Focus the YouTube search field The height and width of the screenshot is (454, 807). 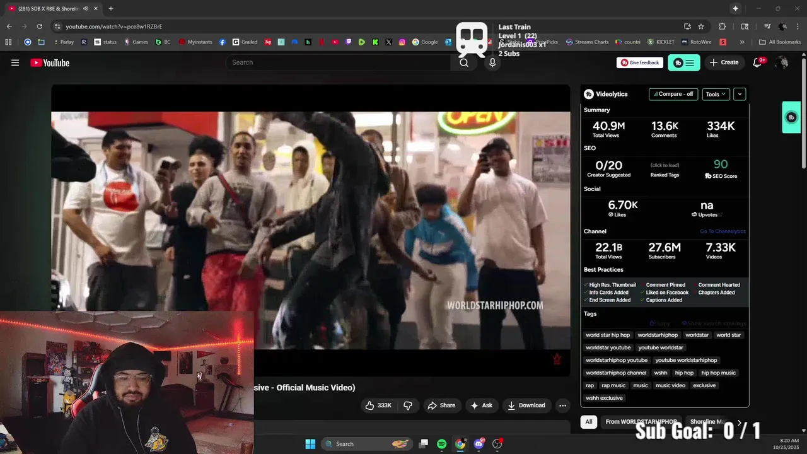click(339, 62)
